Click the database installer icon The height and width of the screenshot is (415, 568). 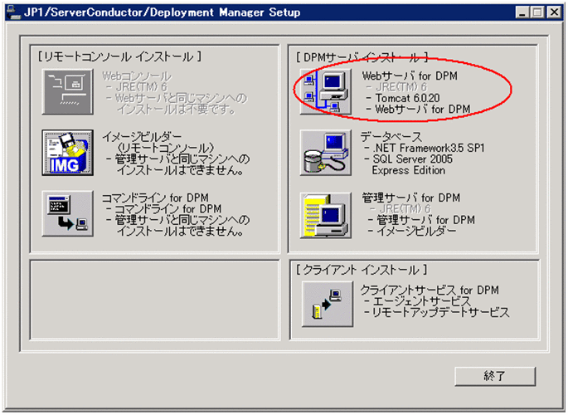tap(326, 153)
